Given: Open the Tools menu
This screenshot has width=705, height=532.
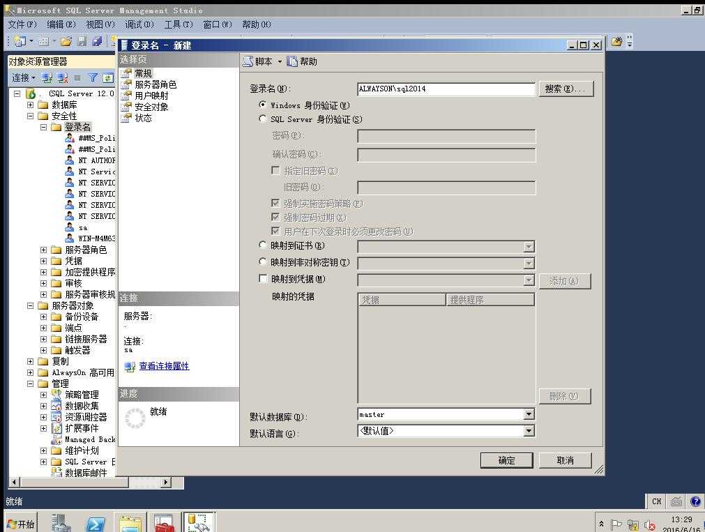Looking at the screenshot, I should pos(179,24).
